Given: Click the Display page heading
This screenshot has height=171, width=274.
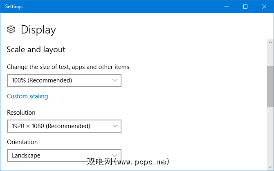Looking at the screenshot, I should tap(38, 29).
